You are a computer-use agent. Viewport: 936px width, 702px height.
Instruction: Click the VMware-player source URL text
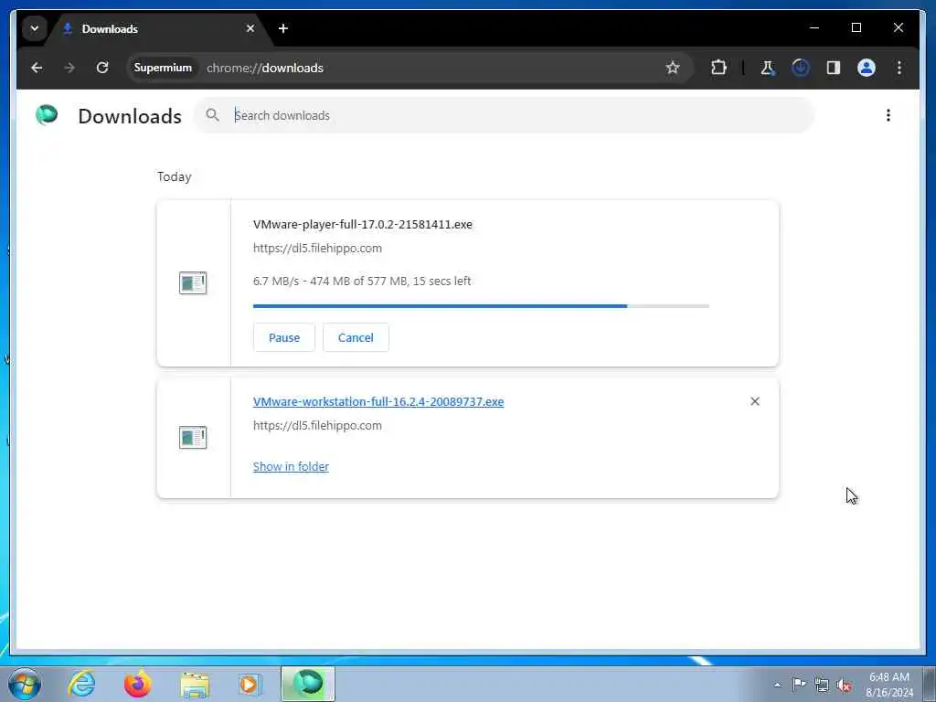(317, 248)
